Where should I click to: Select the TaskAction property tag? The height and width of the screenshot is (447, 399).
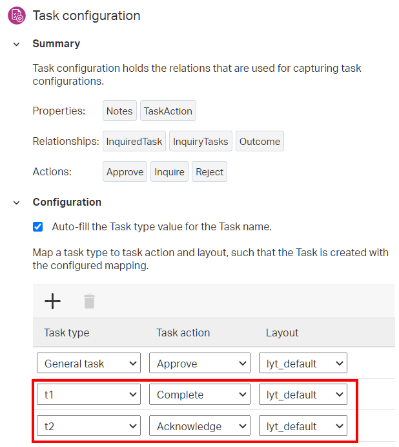point(168,111)
